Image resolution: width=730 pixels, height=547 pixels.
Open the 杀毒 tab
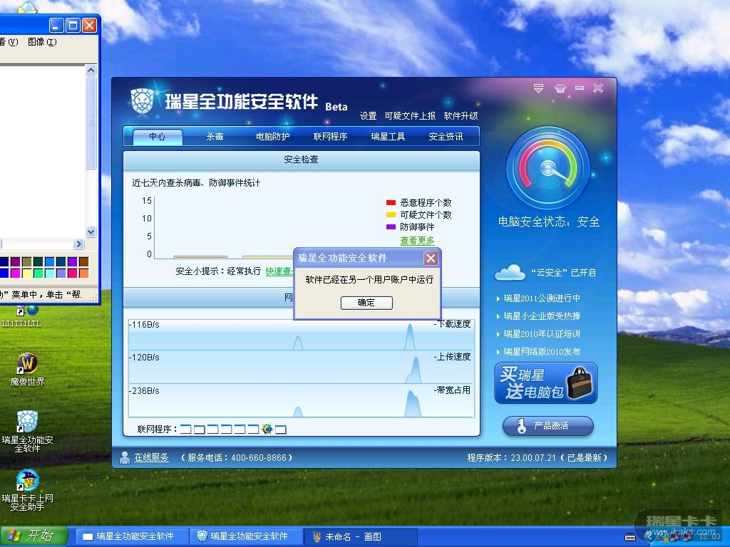click(x=215, y=136)
